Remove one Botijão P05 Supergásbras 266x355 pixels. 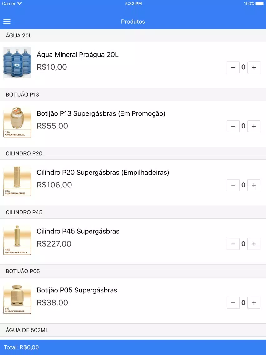[x=233, y=303]
